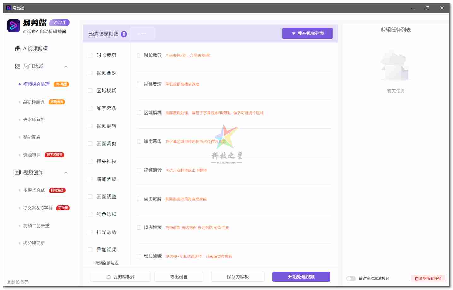Enable the 时长裁剪 checkbox
This screenshot has width=453, height=290.
coord(139,55)
